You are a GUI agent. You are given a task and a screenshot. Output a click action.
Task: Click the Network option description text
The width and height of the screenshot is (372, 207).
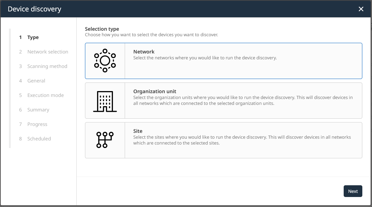[205, 58]
